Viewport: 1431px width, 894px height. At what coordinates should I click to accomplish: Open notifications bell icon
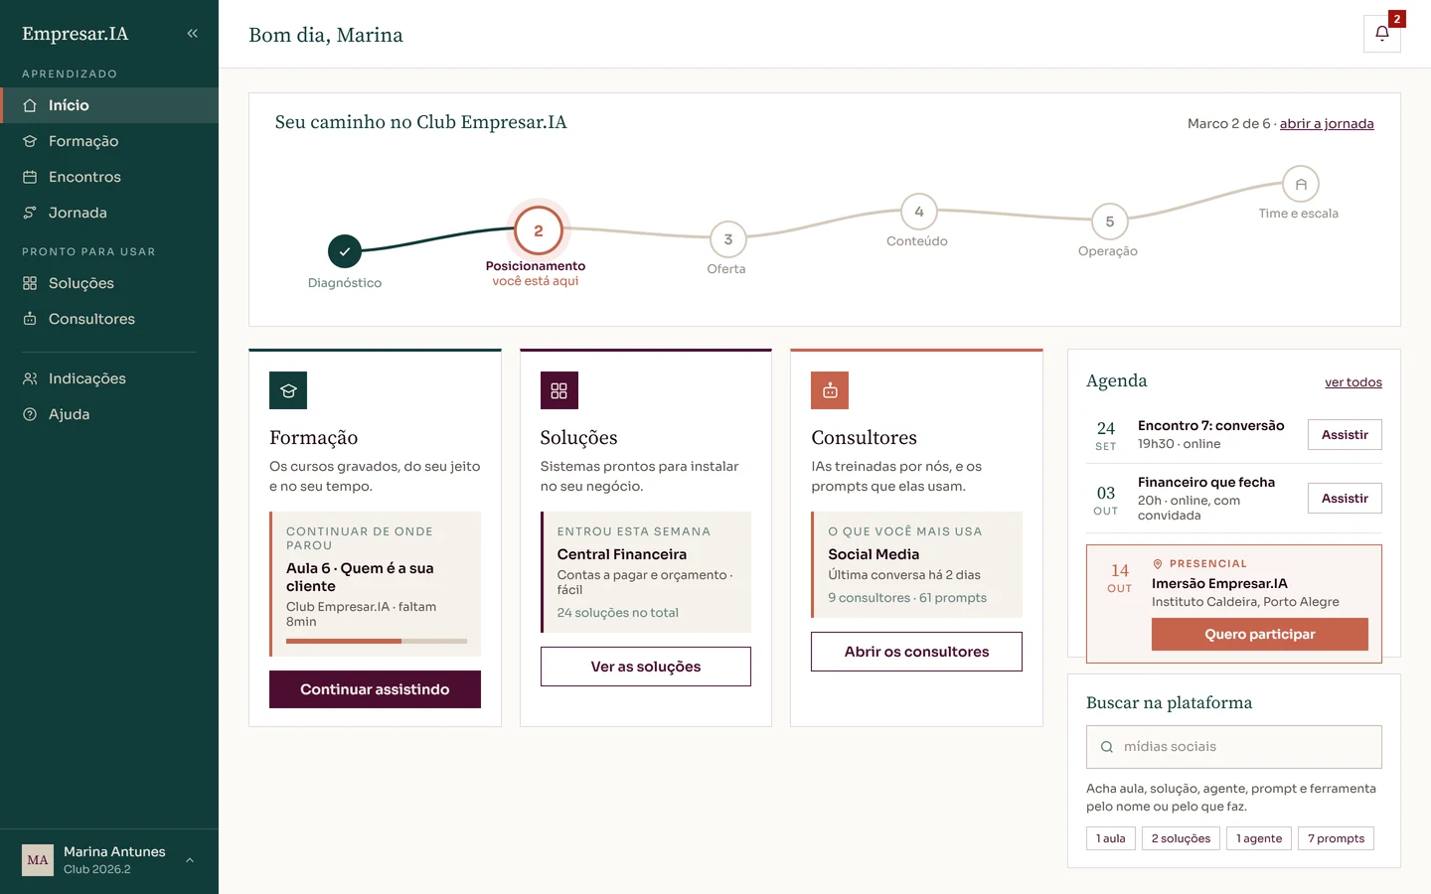(x=1381, y=34)
